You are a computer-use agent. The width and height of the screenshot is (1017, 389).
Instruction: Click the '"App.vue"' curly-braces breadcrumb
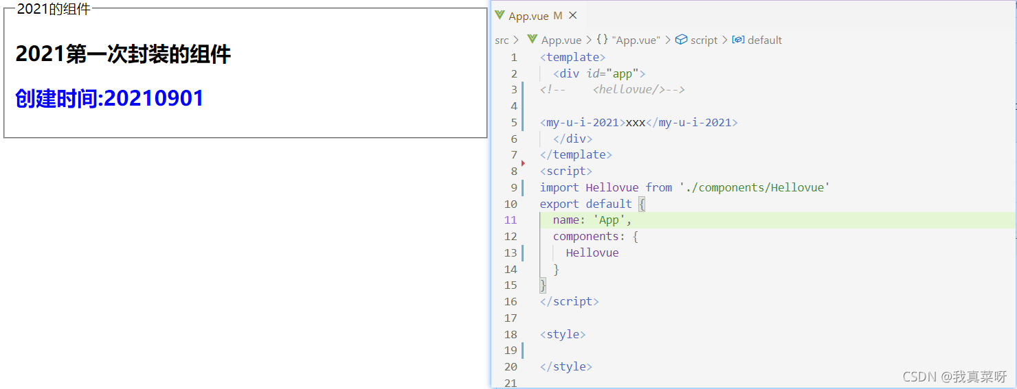point(629,40)
